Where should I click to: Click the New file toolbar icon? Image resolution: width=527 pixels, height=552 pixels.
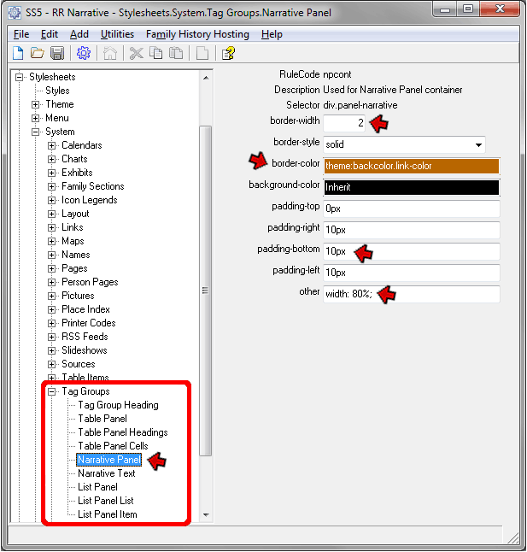(18, 53)
